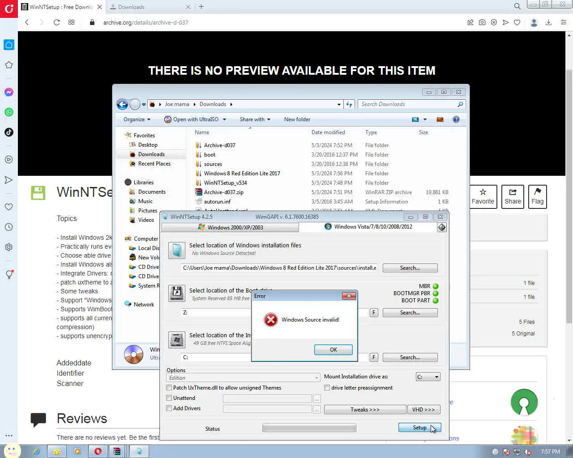
Task: Select the Archive-d037.zip file
Action: tap(223, 192)
